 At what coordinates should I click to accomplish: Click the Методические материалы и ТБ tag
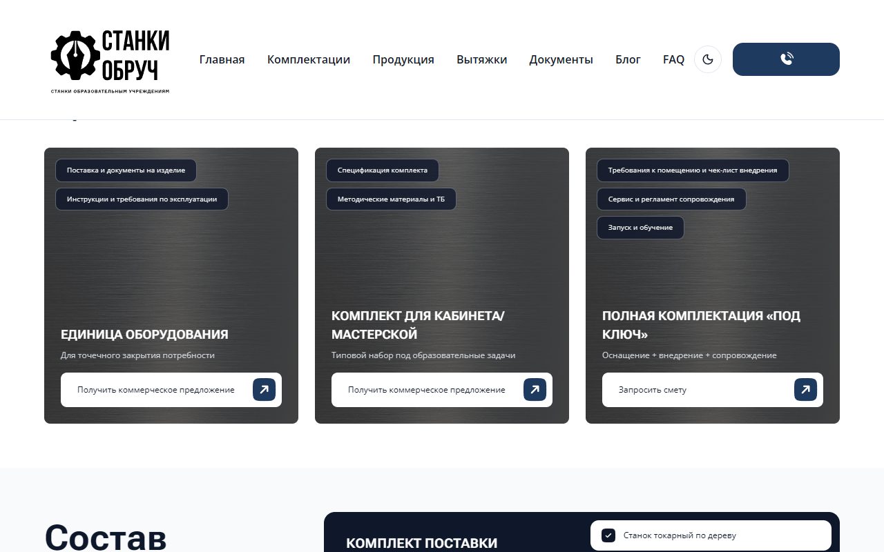pos(391,199)
